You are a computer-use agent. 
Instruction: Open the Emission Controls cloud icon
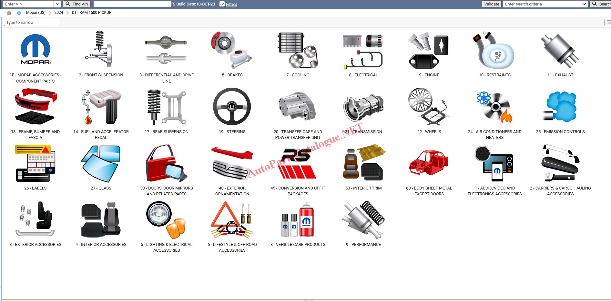click(x=560, y=107)
